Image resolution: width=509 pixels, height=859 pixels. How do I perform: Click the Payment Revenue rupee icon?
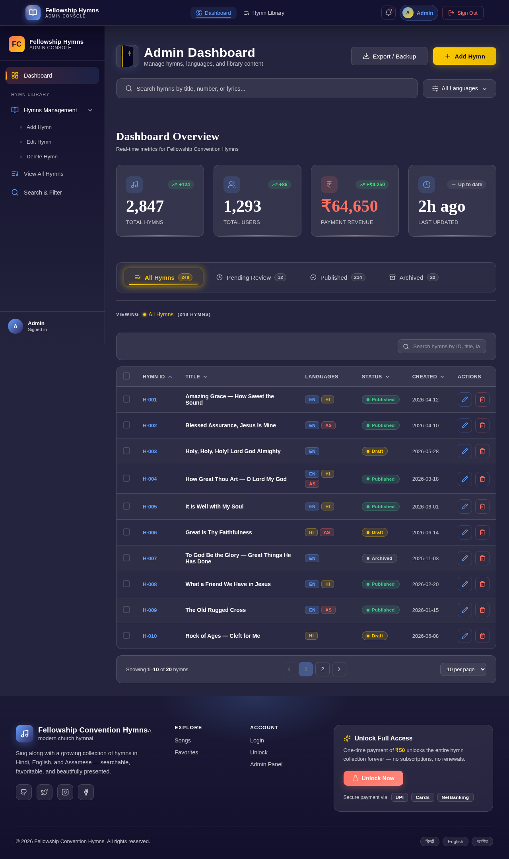329,185
